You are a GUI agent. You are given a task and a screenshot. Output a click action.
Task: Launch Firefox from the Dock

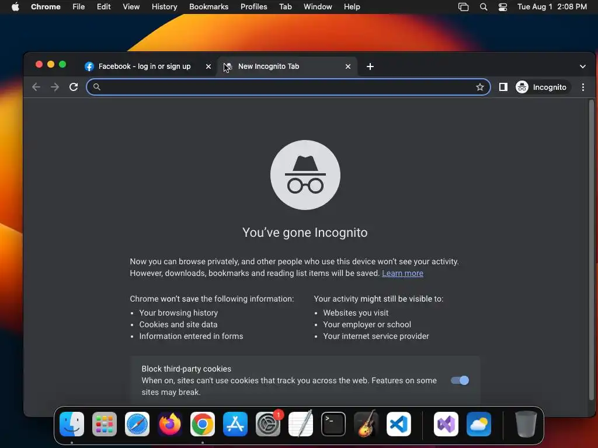[170, 424]
